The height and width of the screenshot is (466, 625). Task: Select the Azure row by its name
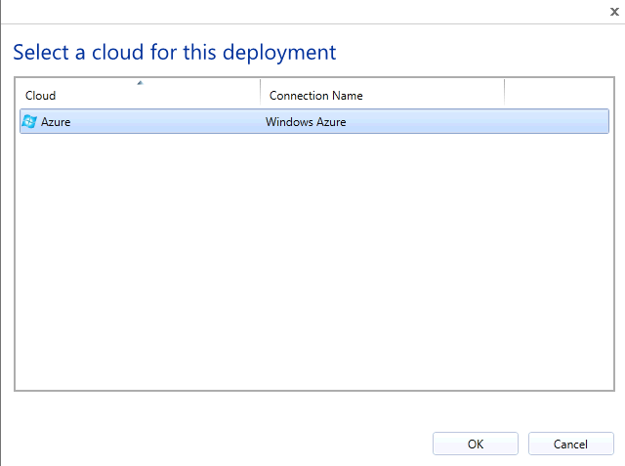[x=56, y=121]
